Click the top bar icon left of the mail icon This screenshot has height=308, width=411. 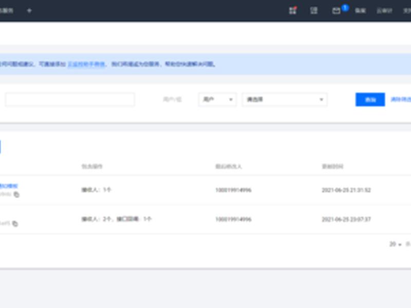(314, 10)
